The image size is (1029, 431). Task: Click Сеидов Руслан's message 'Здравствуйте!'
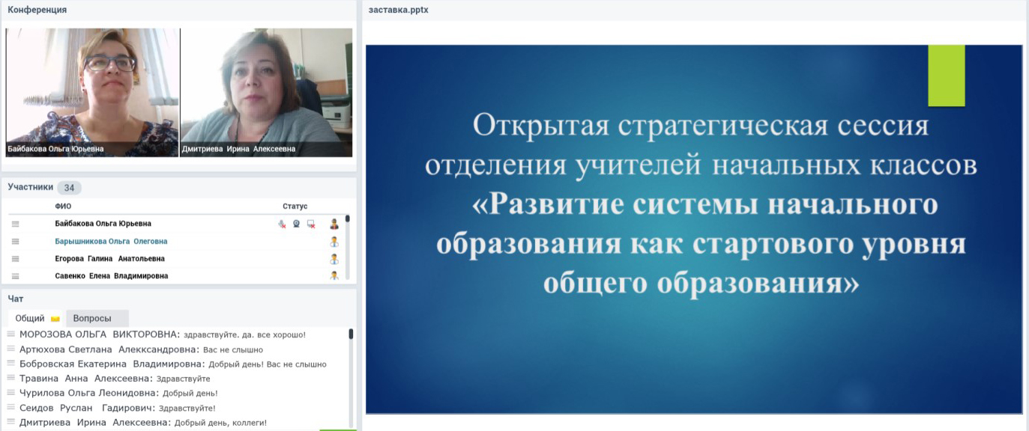(x=187, y=408)
